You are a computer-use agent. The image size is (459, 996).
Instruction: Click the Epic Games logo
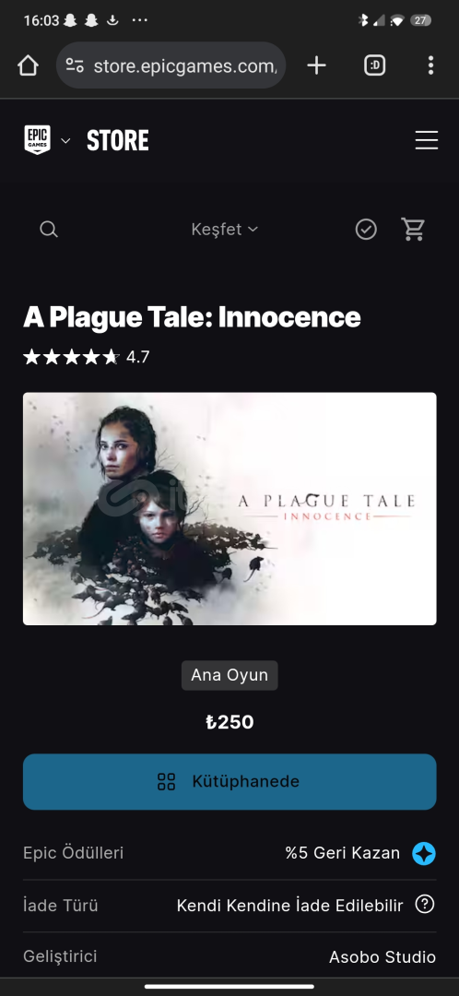(38, 140)
